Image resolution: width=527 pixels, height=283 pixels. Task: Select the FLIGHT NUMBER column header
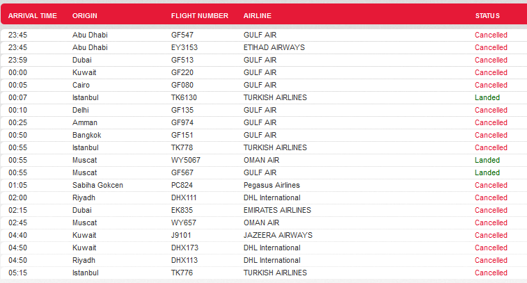click(x=200, y=16)
